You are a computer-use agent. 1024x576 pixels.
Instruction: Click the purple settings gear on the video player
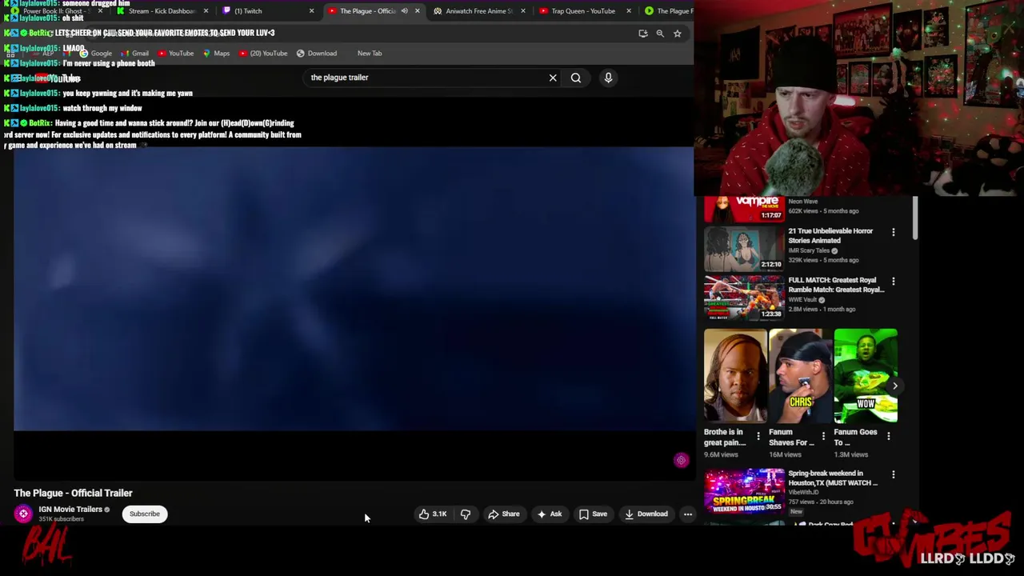pyautogui.click(x=681, y=460)
